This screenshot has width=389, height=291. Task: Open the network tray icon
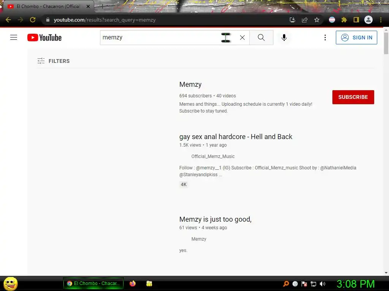[x=313, y=284]
